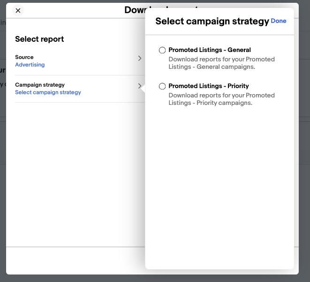The width and height of the screenshot is (310, 282).
Task: Expand the Campaign strategy chevron arrow
Action: click(140, 86)
